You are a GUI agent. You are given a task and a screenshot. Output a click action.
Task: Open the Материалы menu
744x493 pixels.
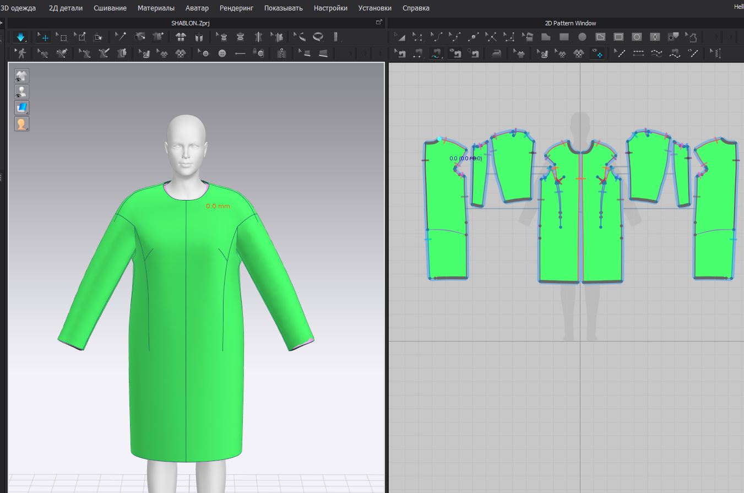[x=156, y=8]
